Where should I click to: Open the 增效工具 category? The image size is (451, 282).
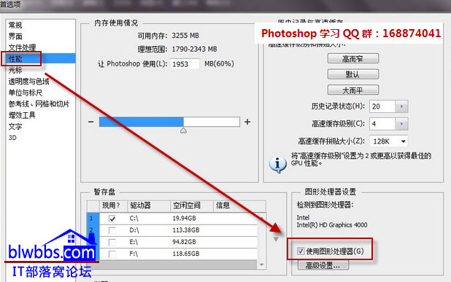[x=22, y=115]
